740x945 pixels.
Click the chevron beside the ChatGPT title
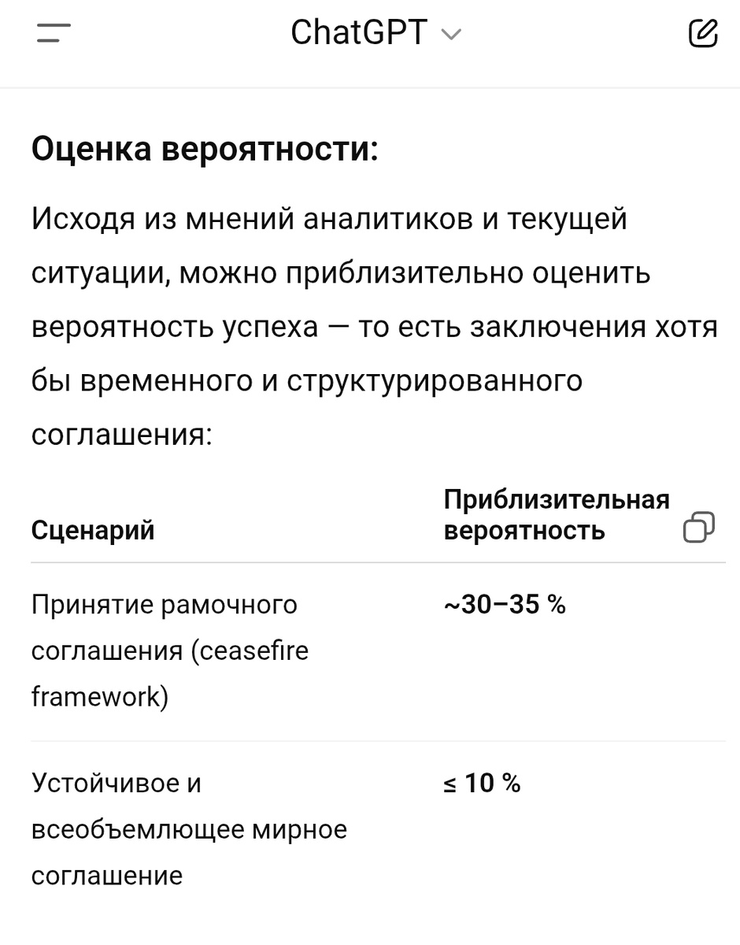(x=450, y=35)
